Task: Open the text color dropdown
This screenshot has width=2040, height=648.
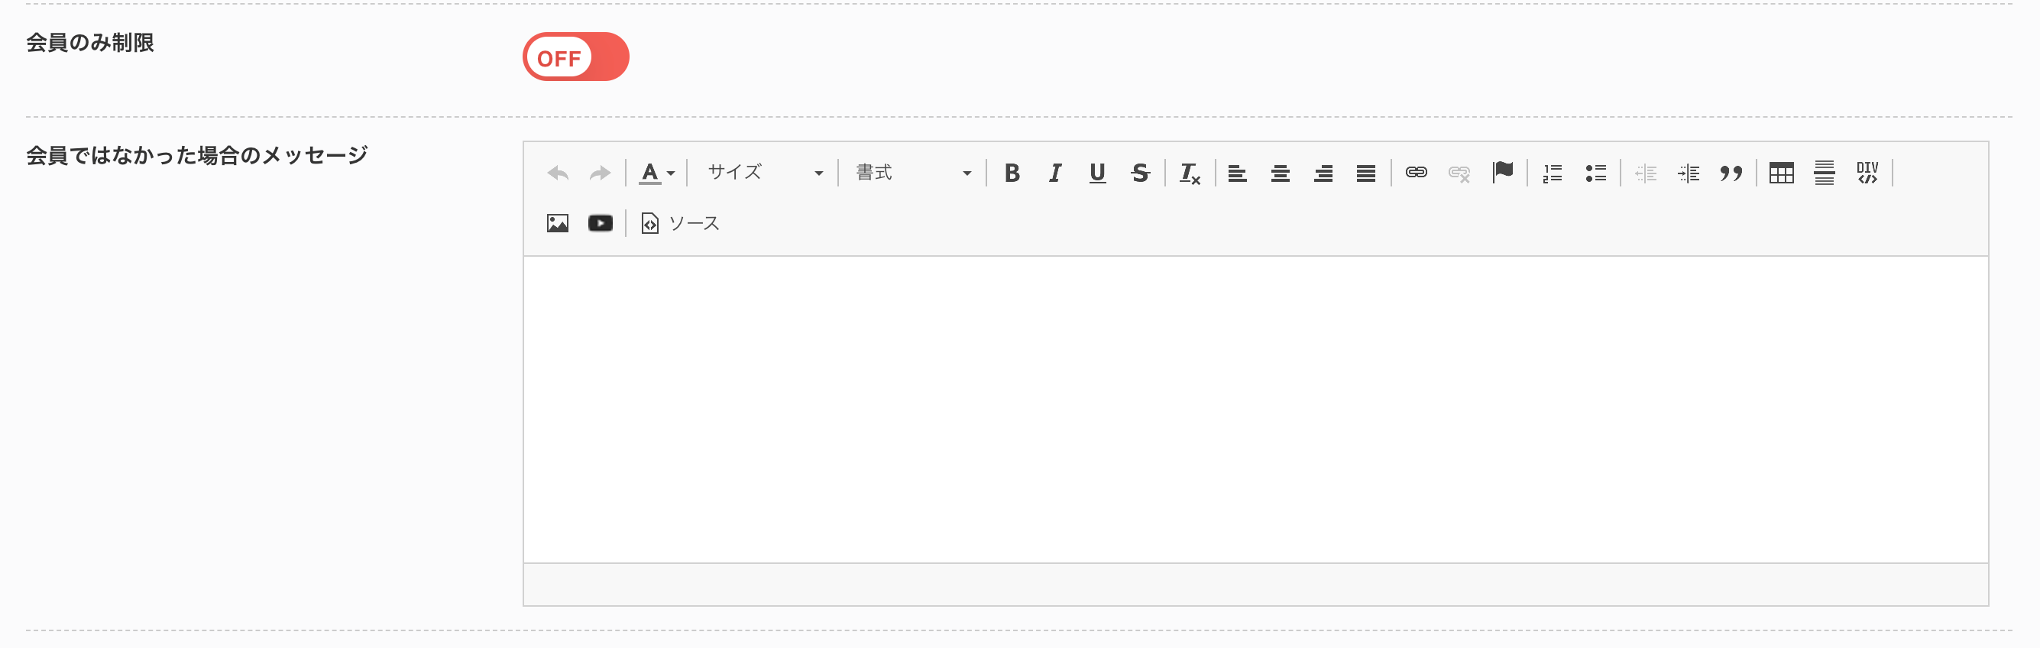Action: click(x=656, y=173)
